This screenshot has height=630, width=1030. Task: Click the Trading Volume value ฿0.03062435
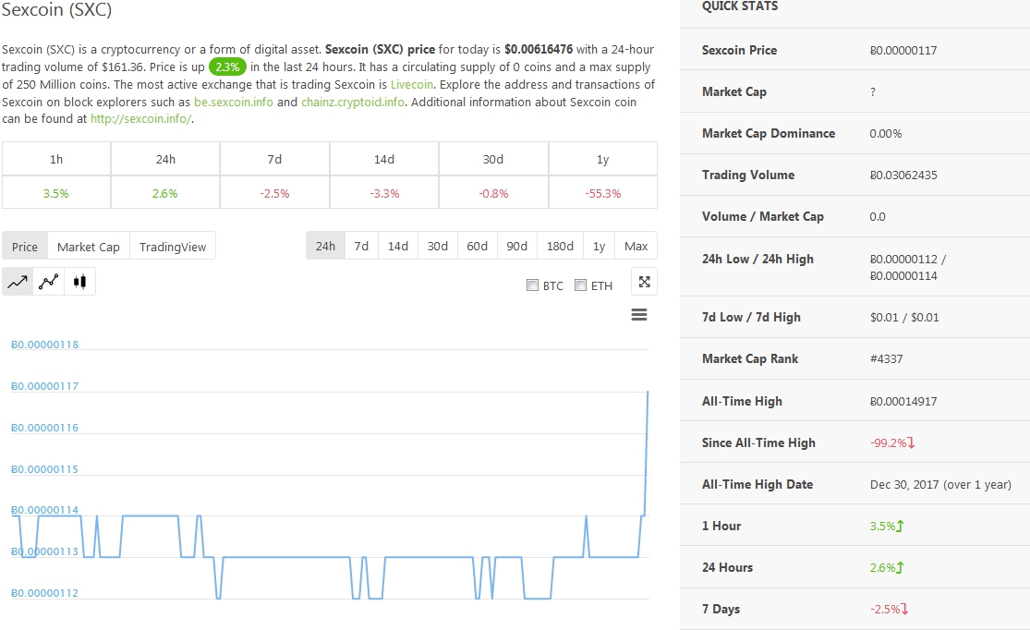point(903,175)
